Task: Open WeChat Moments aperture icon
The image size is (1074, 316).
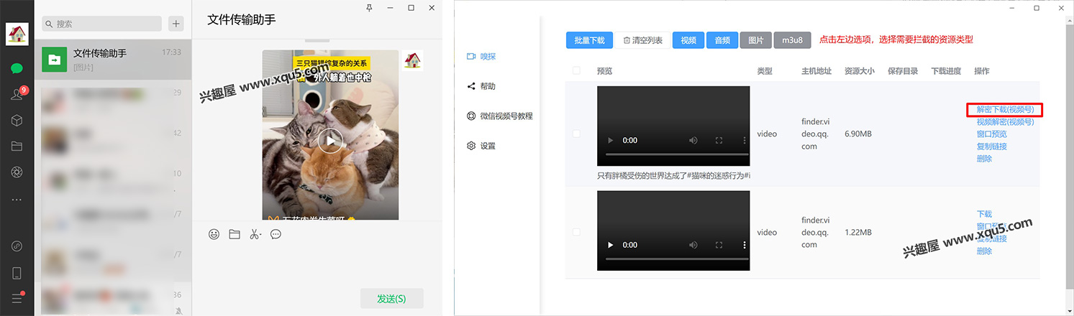Action: coord(17,172)
